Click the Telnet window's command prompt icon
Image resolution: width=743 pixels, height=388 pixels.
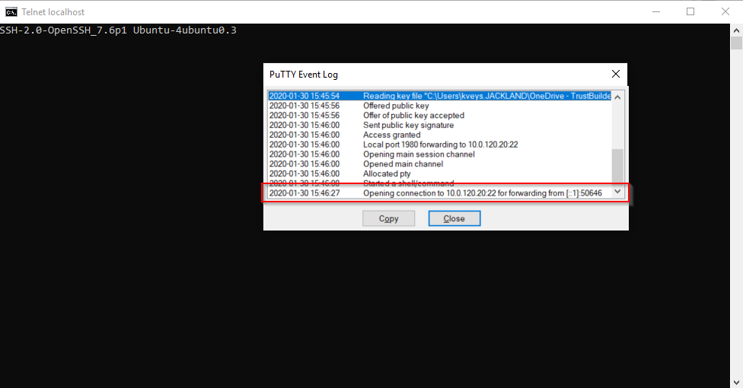tap(11, 11)
